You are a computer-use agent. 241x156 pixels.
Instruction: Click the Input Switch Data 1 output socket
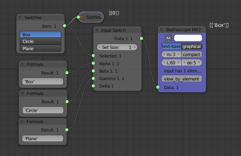point(142,38)
